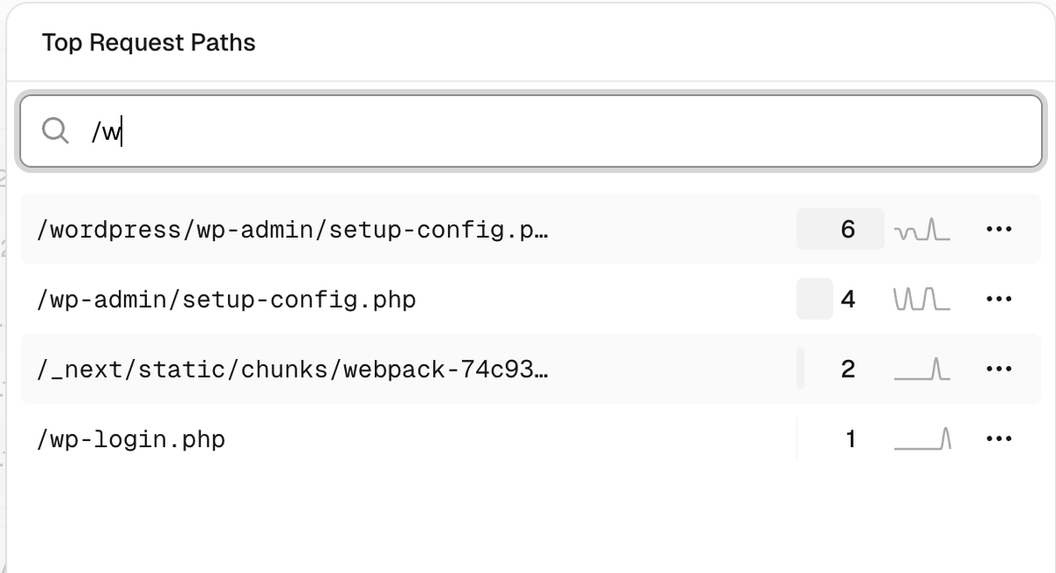Click the Top Request Paths panel title

[148, 41]
